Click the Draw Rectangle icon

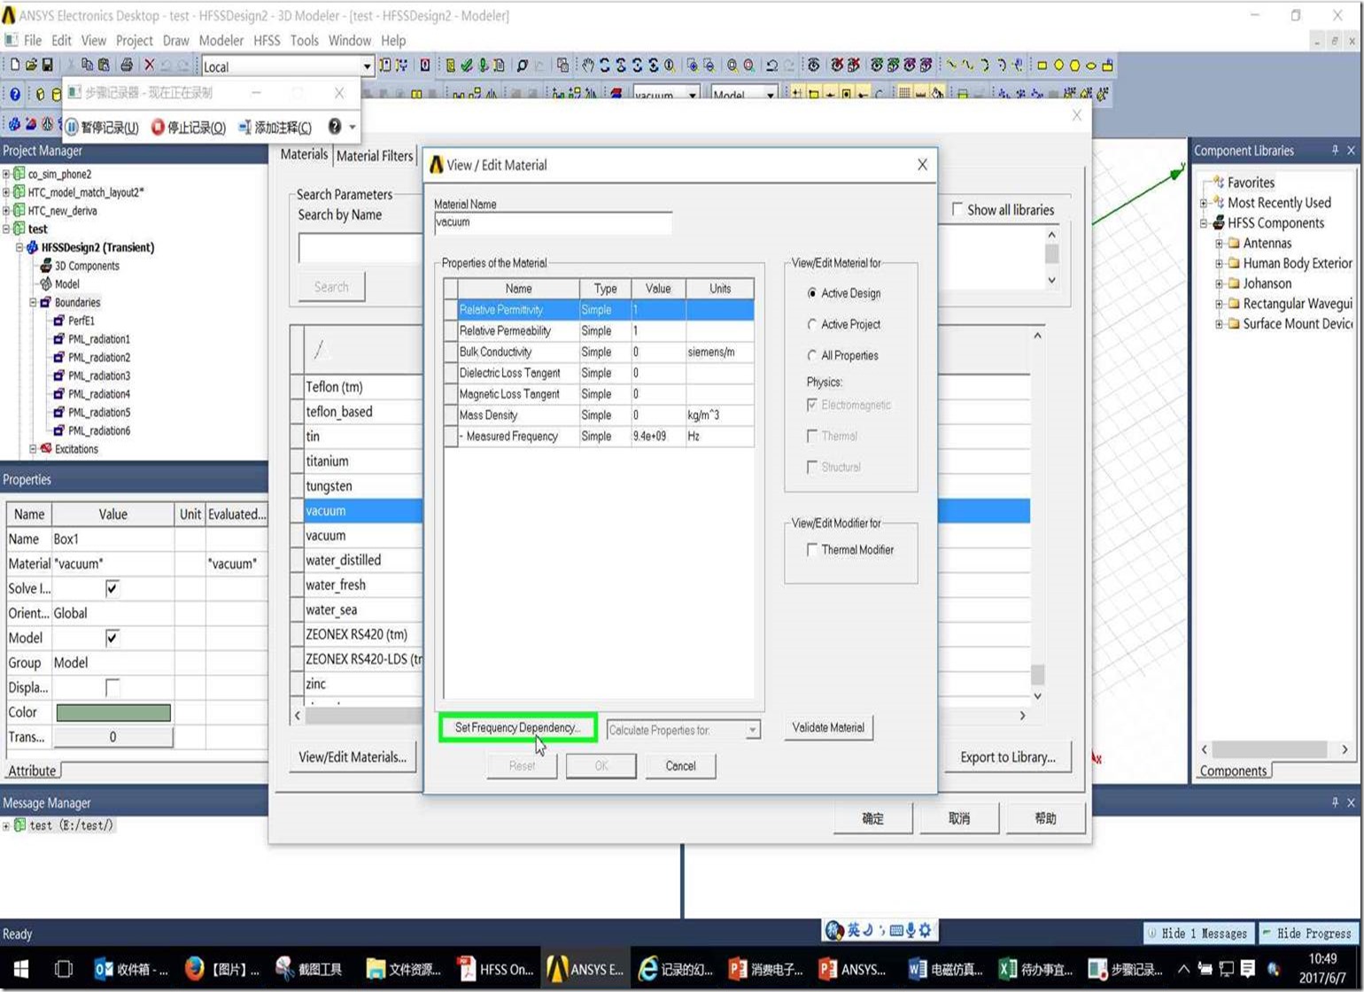(1042, 66)
